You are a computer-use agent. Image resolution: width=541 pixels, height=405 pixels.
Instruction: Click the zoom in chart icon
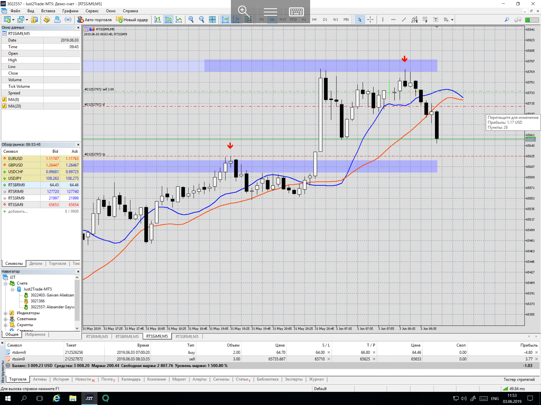[191, 20]
